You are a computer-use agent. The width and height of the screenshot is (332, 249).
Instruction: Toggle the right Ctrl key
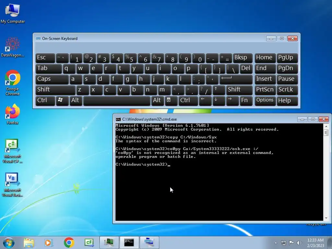pos(188,101)
